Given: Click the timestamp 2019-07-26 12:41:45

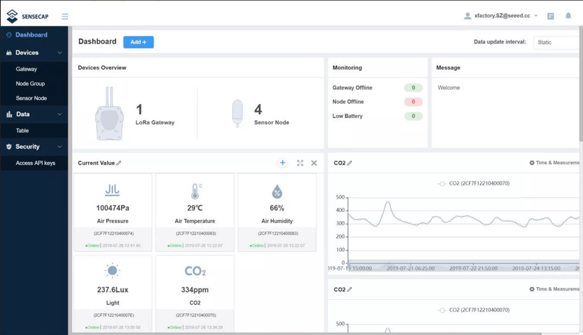Looking at the screenshot, I should (121, 246).
